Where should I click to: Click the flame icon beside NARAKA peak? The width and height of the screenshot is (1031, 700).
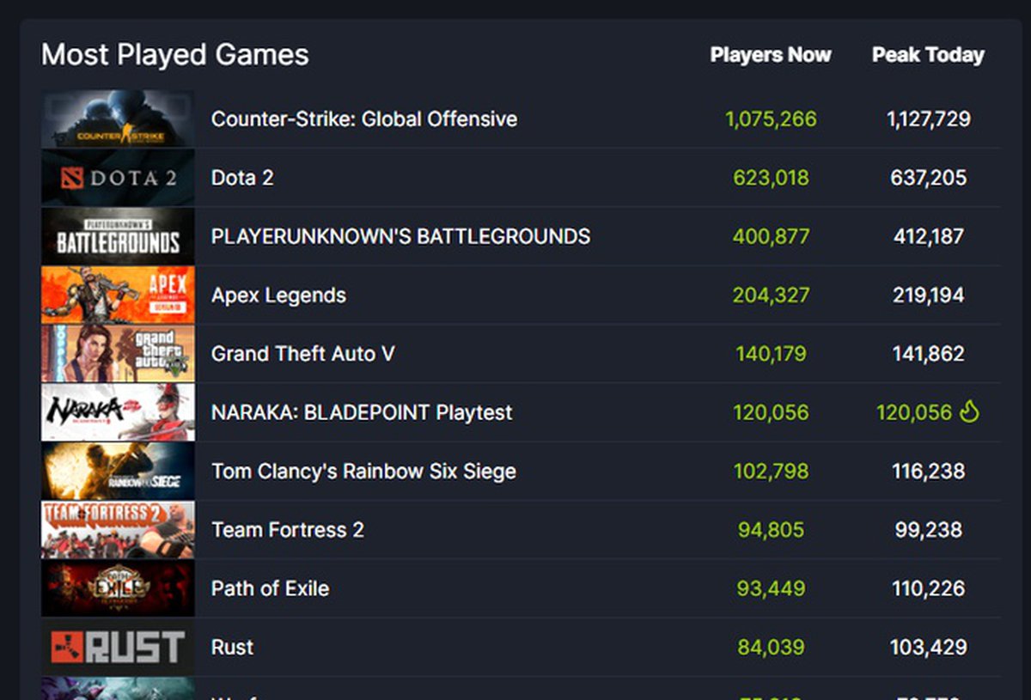[970, 412]
